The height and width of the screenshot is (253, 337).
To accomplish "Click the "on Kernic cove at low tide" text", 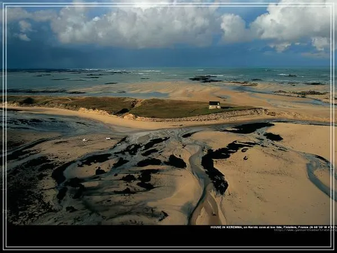I will [263, 227].
